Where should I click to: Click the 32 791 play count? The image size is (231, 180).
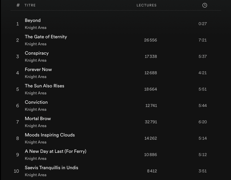coord(151,122)
